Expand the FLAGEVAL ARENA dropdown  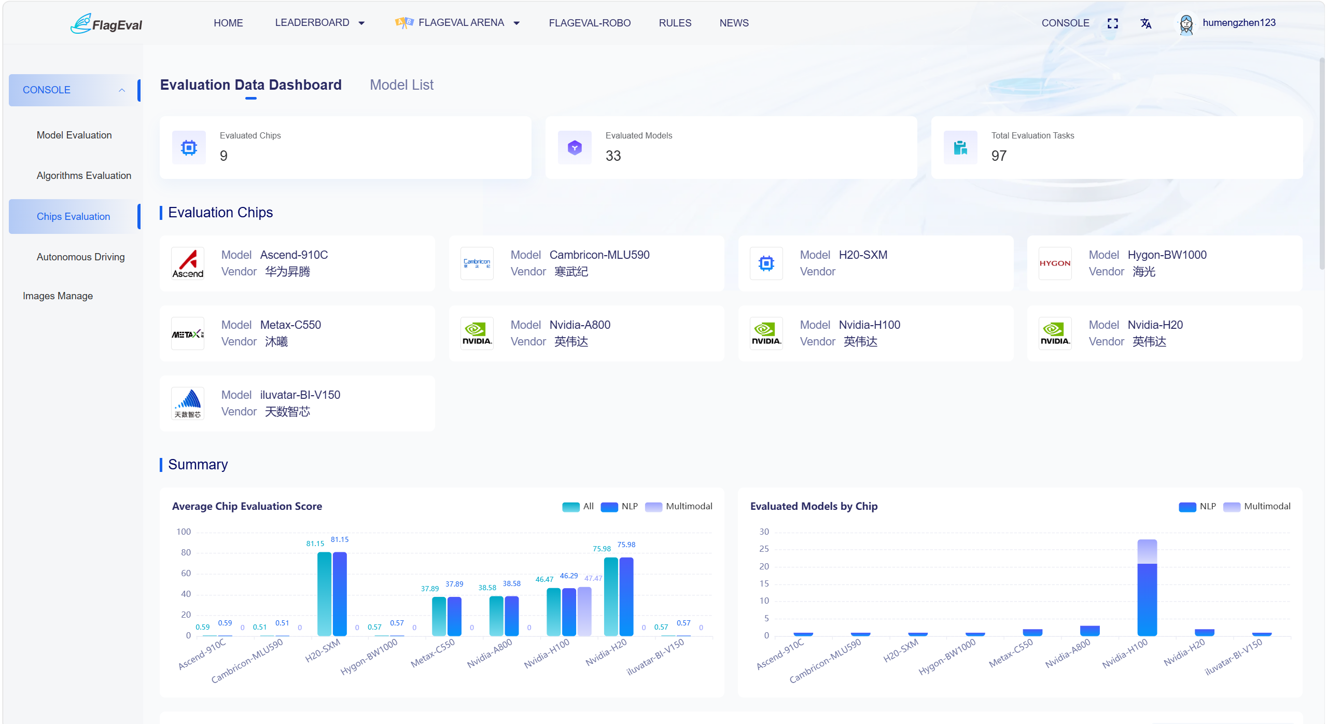(x=457, y=23)
